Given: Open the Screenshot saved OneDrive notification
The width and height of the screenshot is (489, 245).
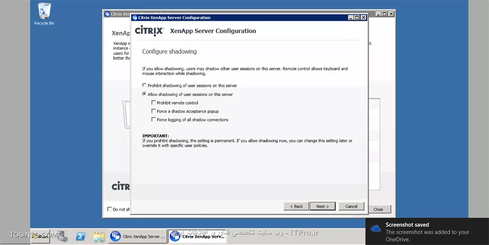Looking at the screenshot, I should pos(427,232).
